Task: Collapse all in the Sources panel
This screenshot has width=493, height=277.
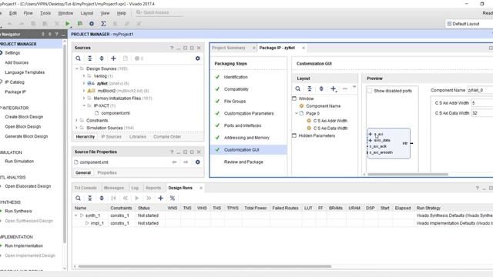Action: point(90,58)
